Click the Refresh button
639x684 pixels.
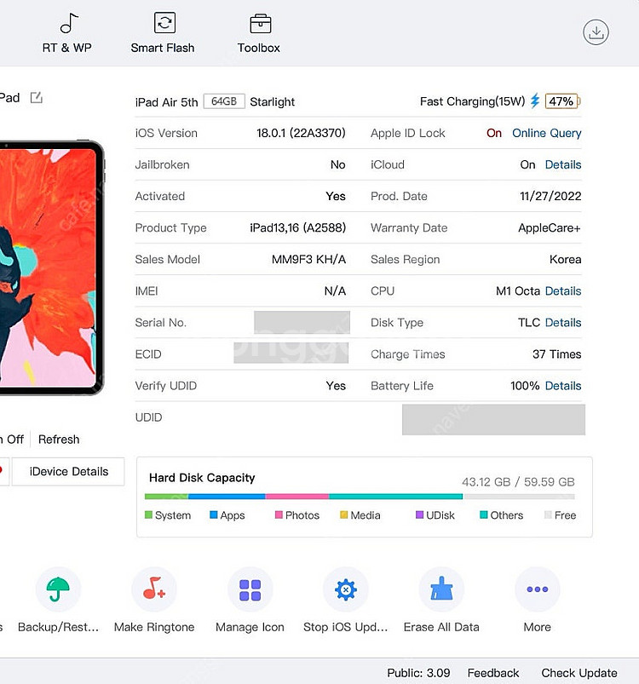click(59, 440)
